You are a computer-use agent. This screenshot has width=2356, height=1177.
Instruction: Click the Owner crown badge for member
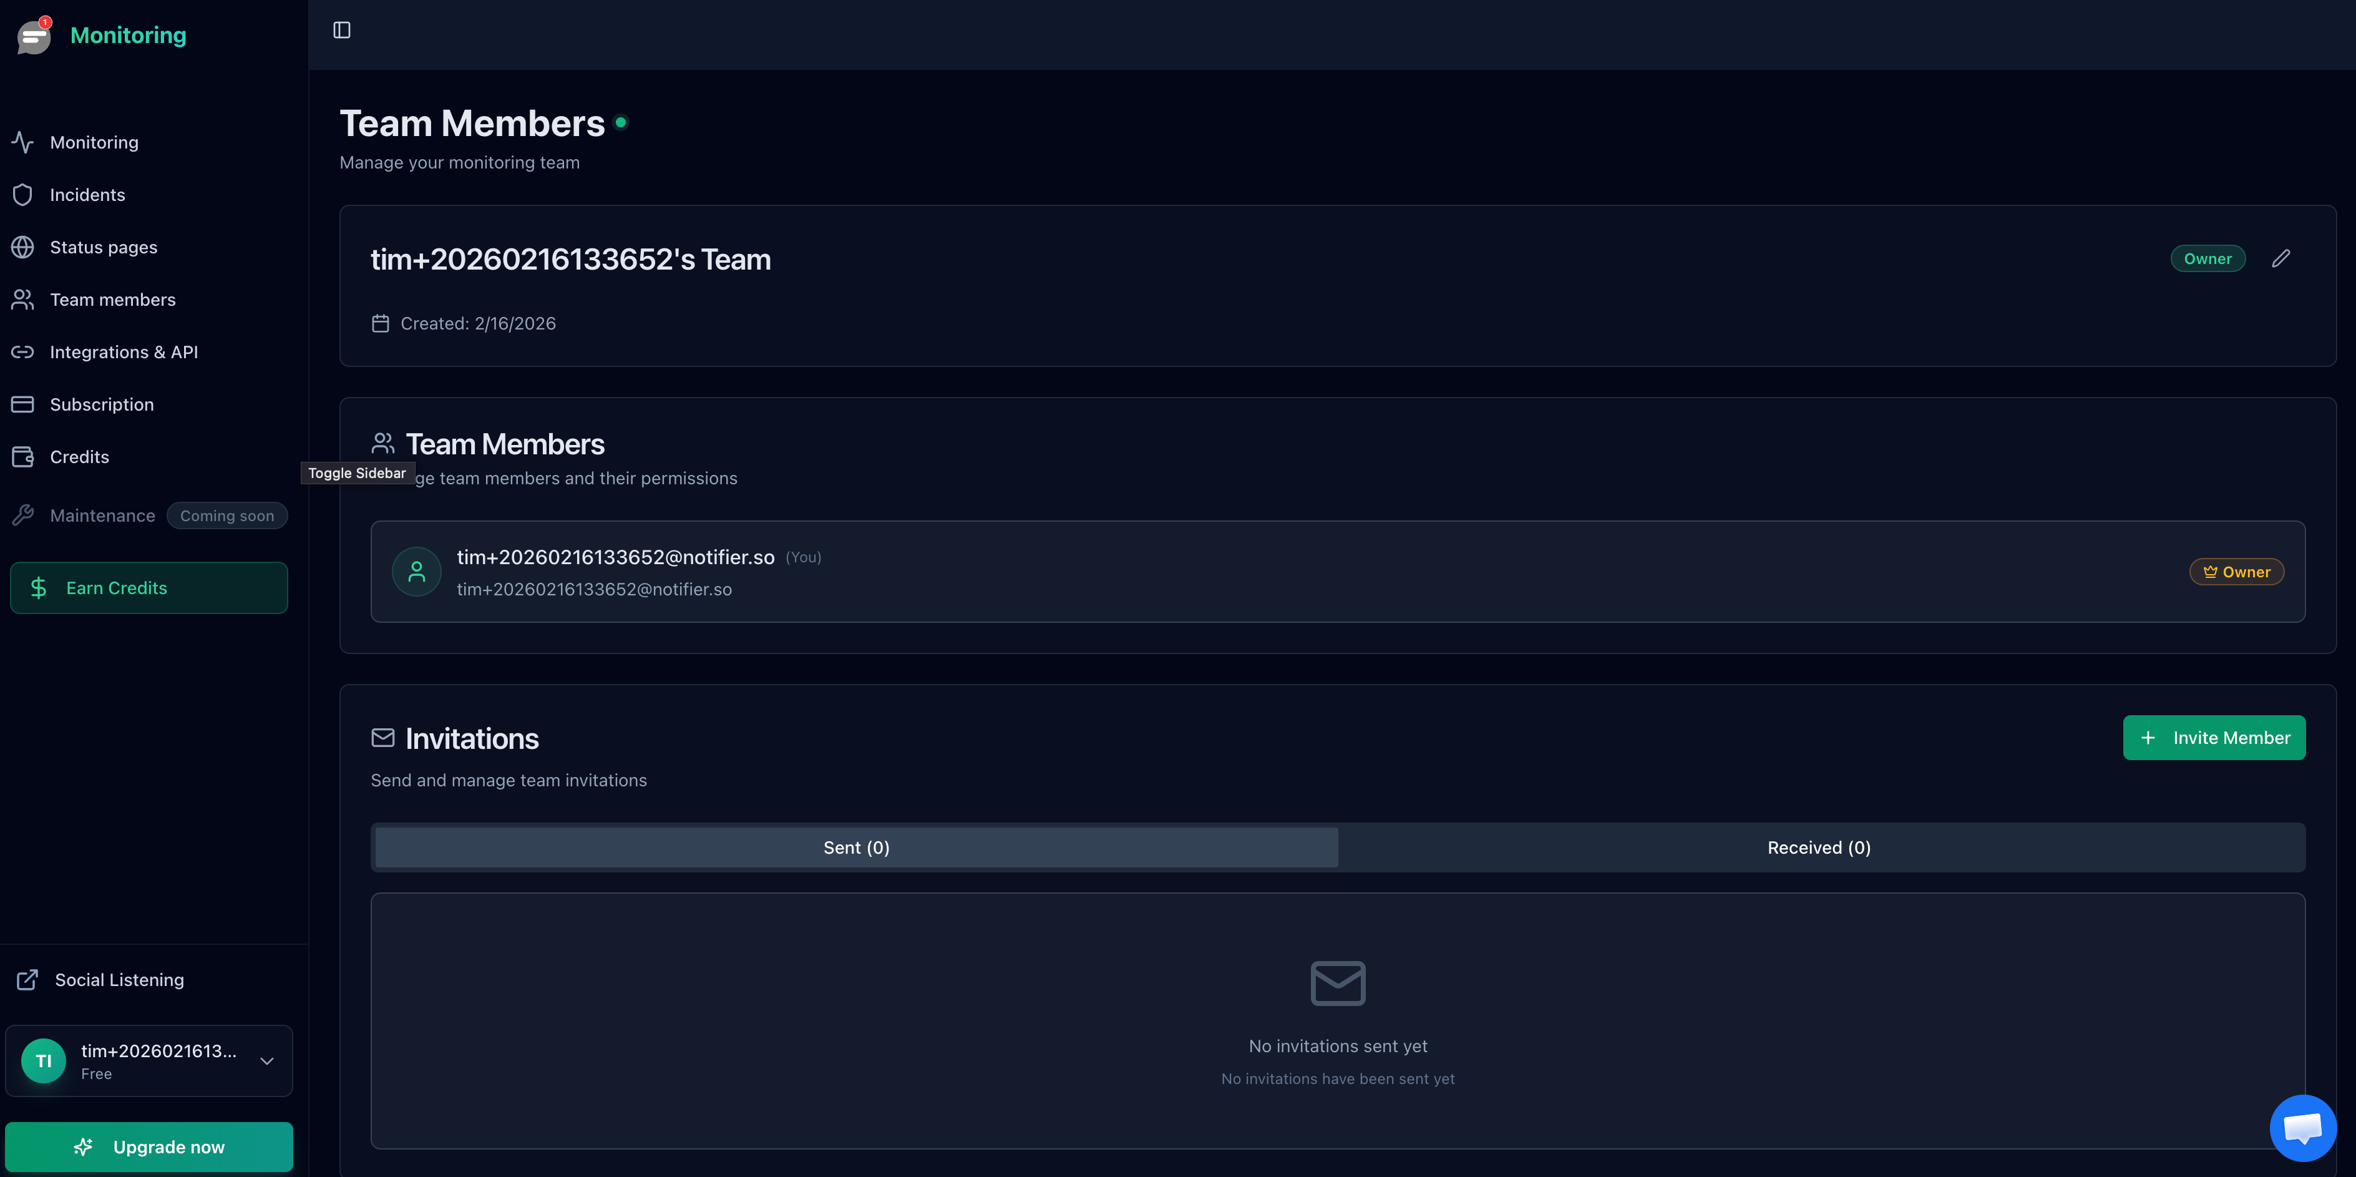[2236, 572]
